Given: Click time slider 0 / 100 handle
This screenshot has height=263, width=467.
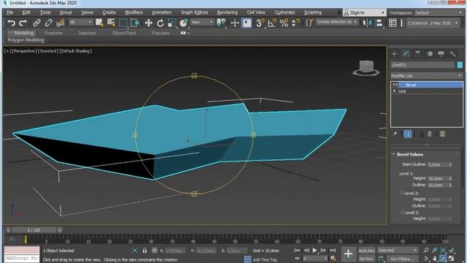Looking at the screenshot, I should pos(34,230).
